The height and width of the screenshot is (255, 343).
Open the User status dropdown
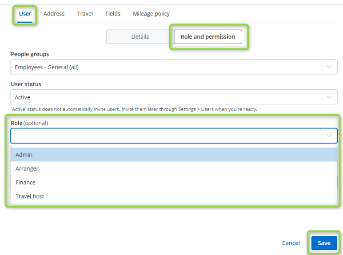click(x=174, y=97)
